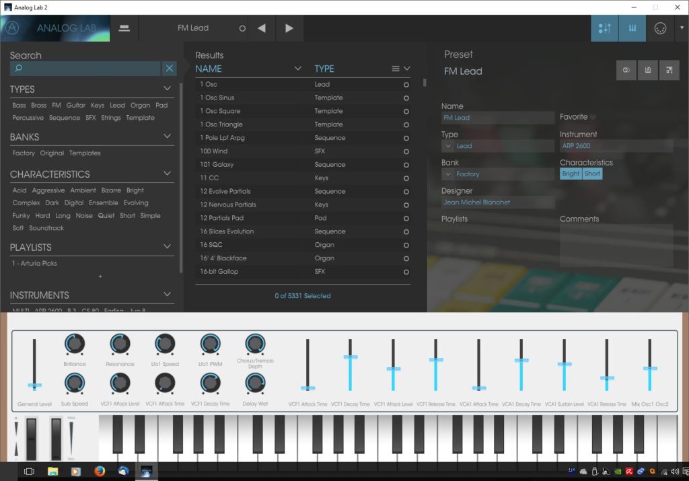The height and width of the screenshot is (481, 689).
Task: Click into the Search input field
Action: 85,68
